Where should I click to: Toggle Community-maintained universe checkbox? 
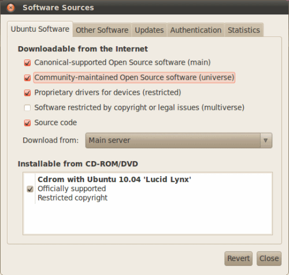tap(27, 78)
